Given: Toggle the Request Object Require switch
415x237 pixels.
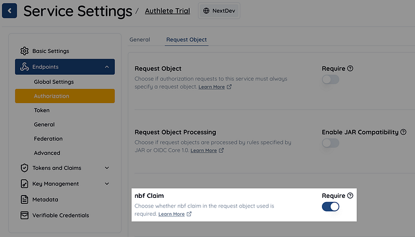Looking at the screenshot, I should click(x=330, y=79).
